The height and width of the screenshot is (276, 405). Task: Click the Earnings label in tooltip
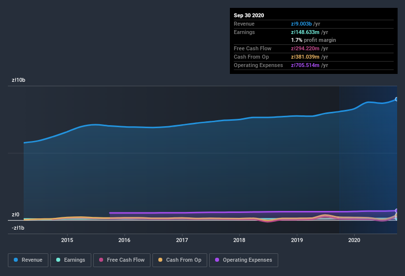click(244, 32)
